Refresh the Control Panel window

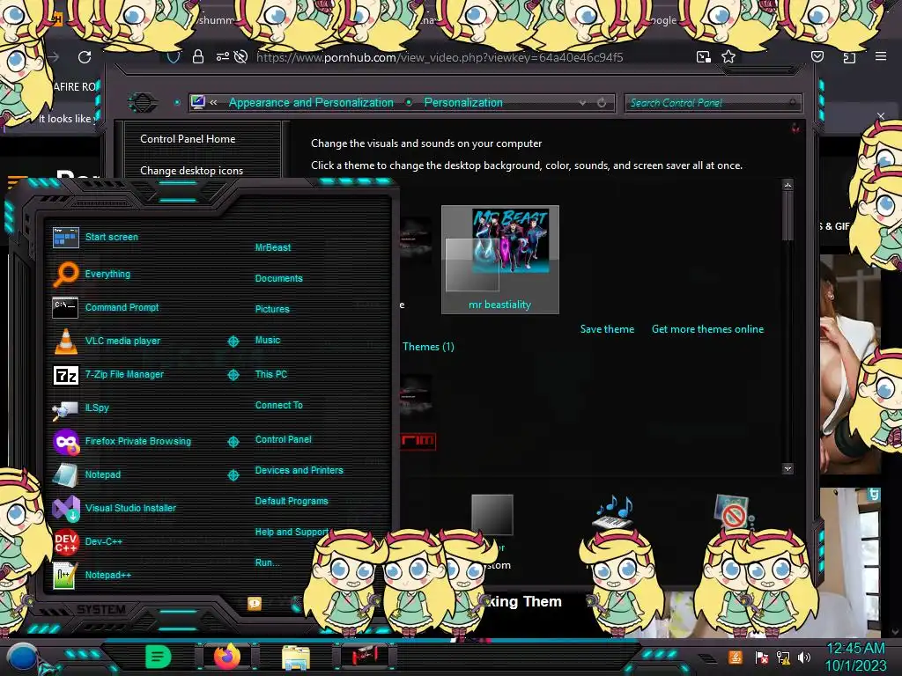[601, 103]
